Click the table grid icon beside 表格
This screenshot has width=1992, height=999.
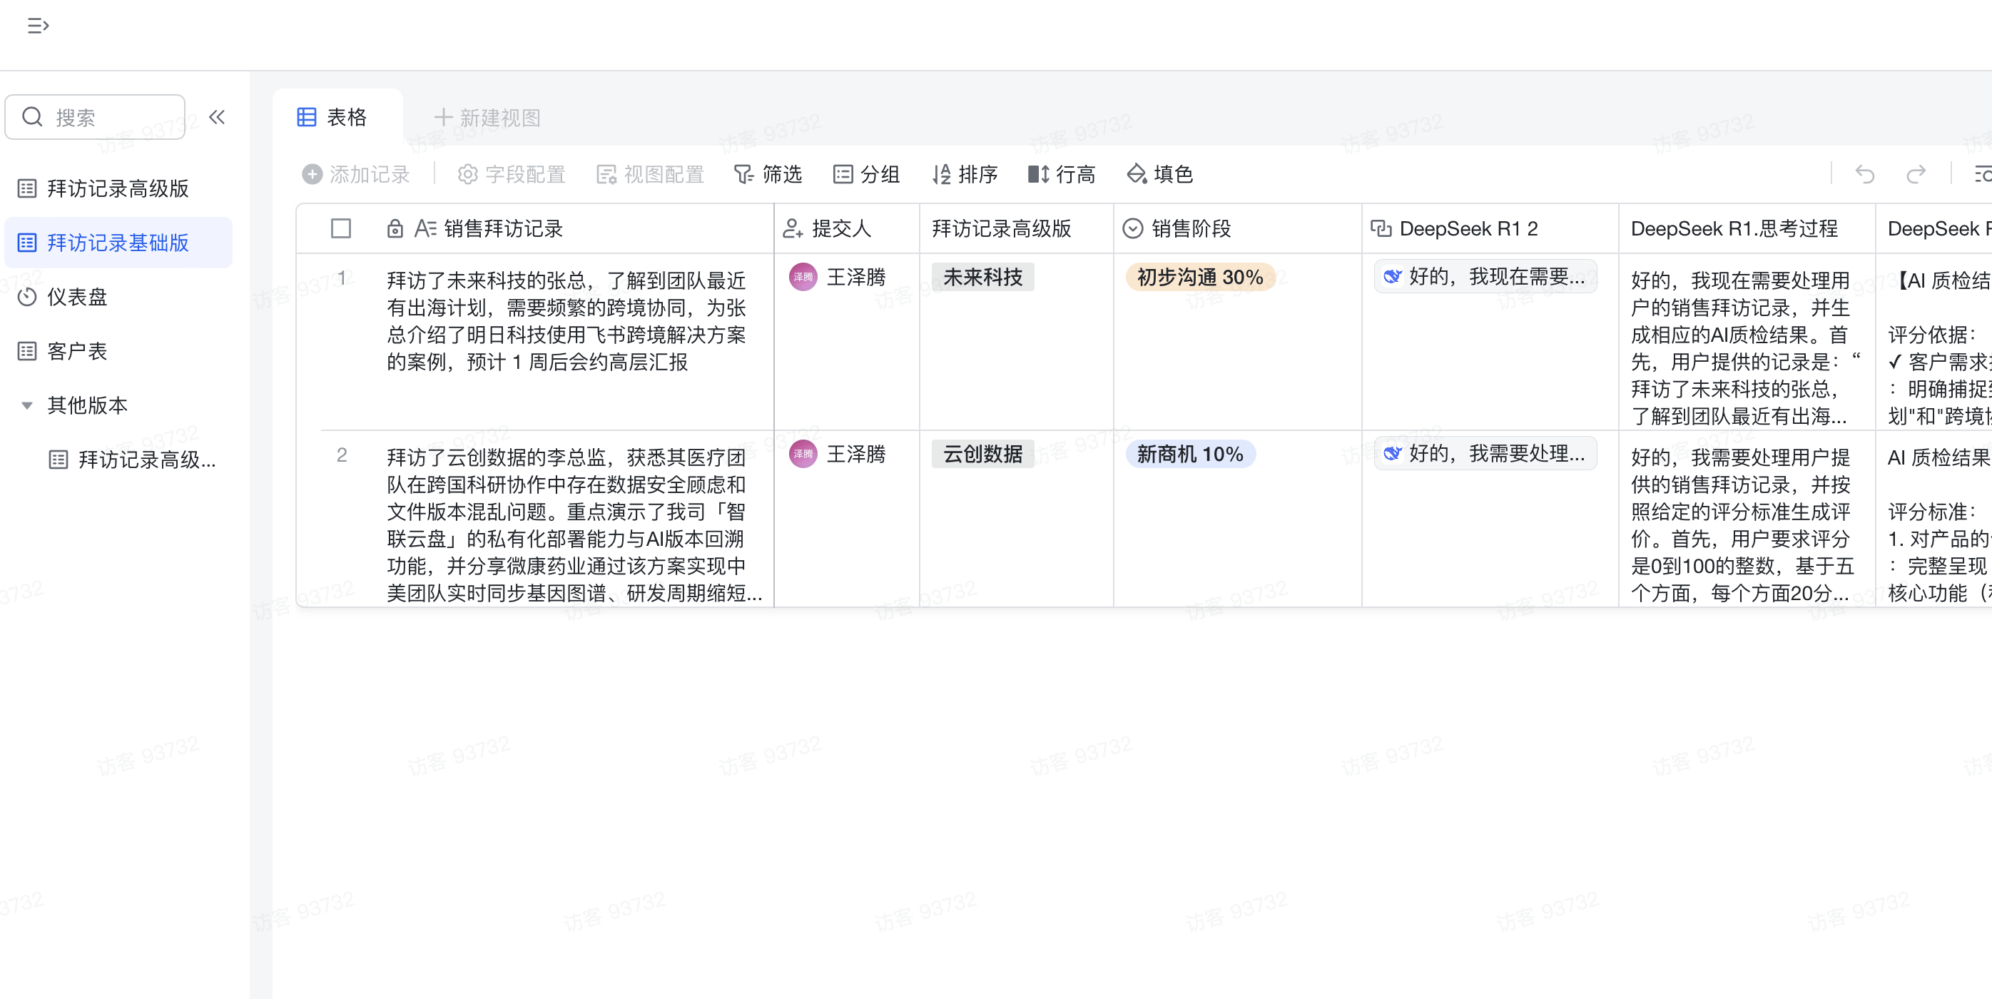306,118
